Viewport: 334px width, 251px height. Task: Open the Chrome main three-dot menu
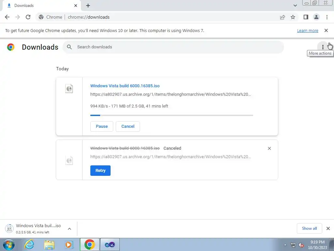coord(327,17)
